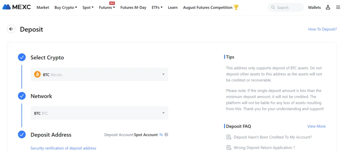Go to the Learn page
Screen dimensions: 343x153
173,7
